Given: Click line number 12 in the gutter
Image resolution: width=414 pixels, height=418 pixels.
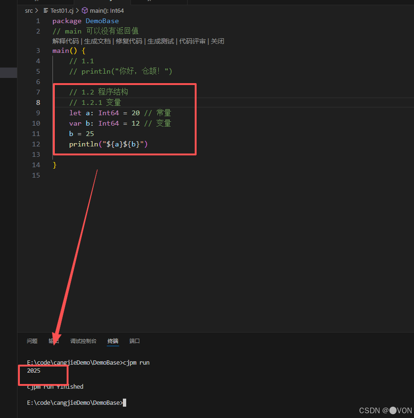Looking at the screenshot, I should (x=36, y=144).
